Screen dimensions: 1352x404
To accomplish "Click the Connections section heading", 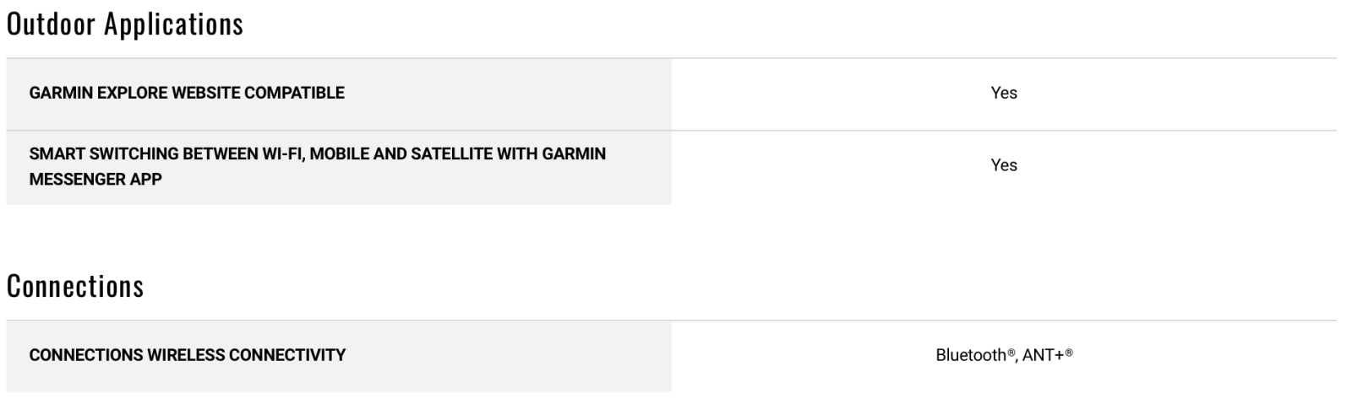I will point(75,286).
